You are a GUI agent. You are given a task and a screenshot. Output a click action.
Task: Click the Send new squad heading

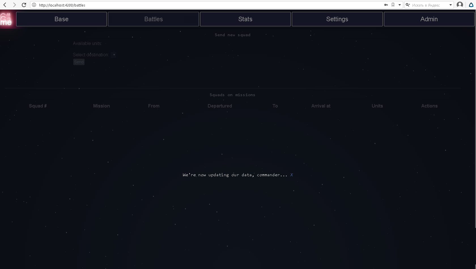coord(232,35)
